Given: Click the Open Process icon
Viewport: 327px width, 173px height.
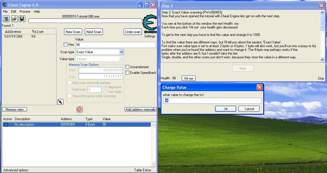Looking at the screenshot, I should point(6,18).
